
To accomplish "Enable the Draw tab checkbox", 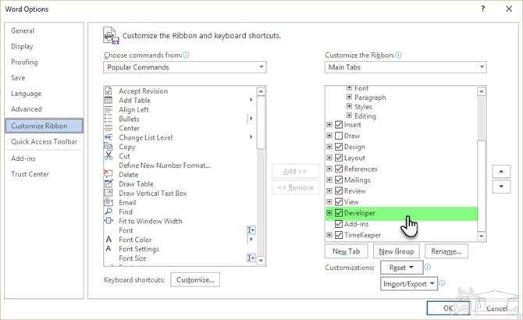I will coord(338,136).
